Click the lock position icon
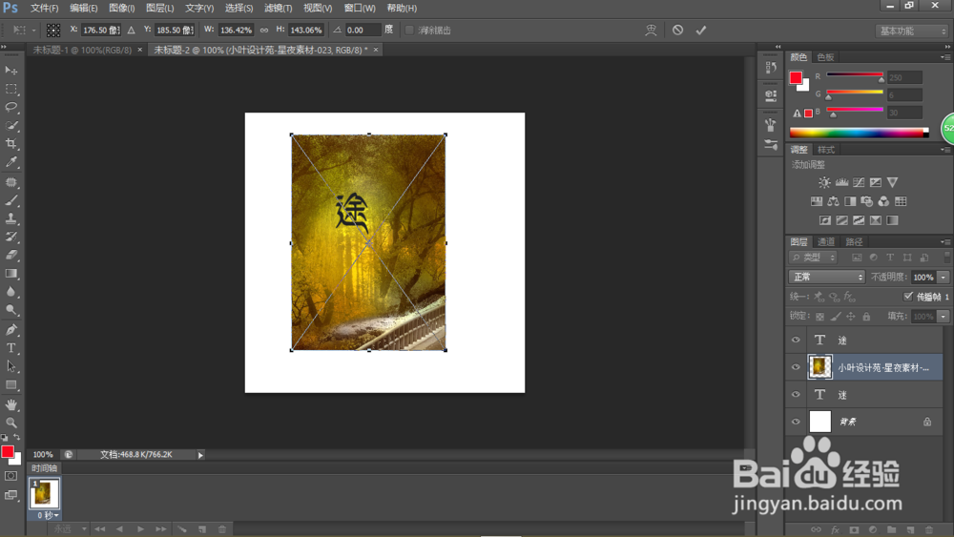The width and height of the screenshot is (954, 537). [x=851, y=317]
